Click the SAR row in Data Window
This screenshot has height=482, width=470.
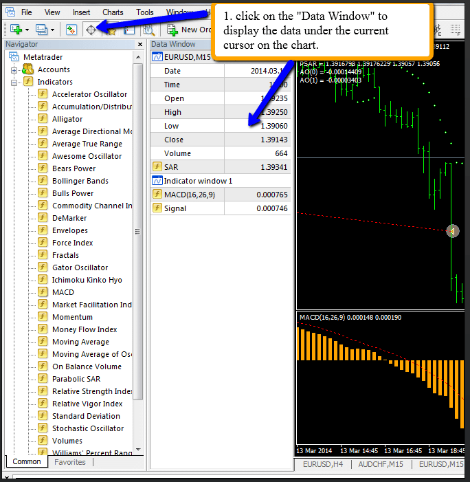221,167
